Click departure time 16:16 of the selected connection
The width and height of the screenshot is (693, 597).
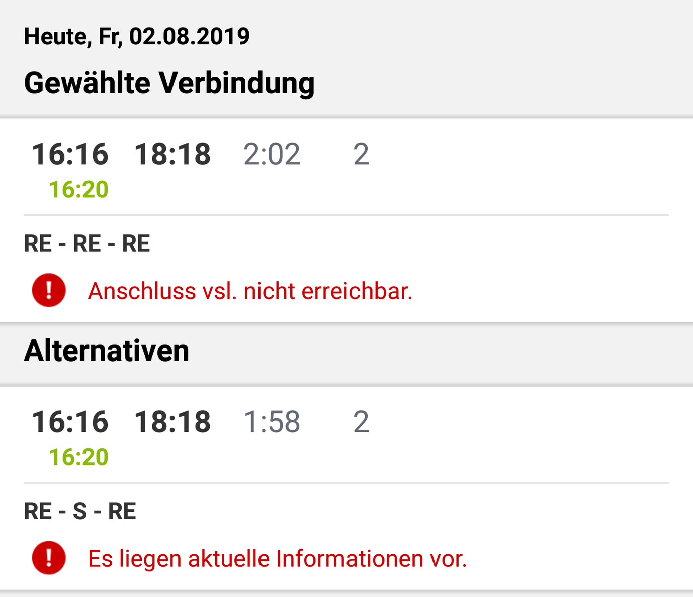point(70,154)
